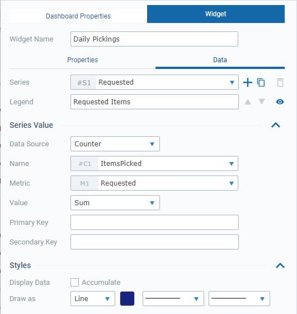
Task: Select the Widget tab
Action: click(216, 14)
